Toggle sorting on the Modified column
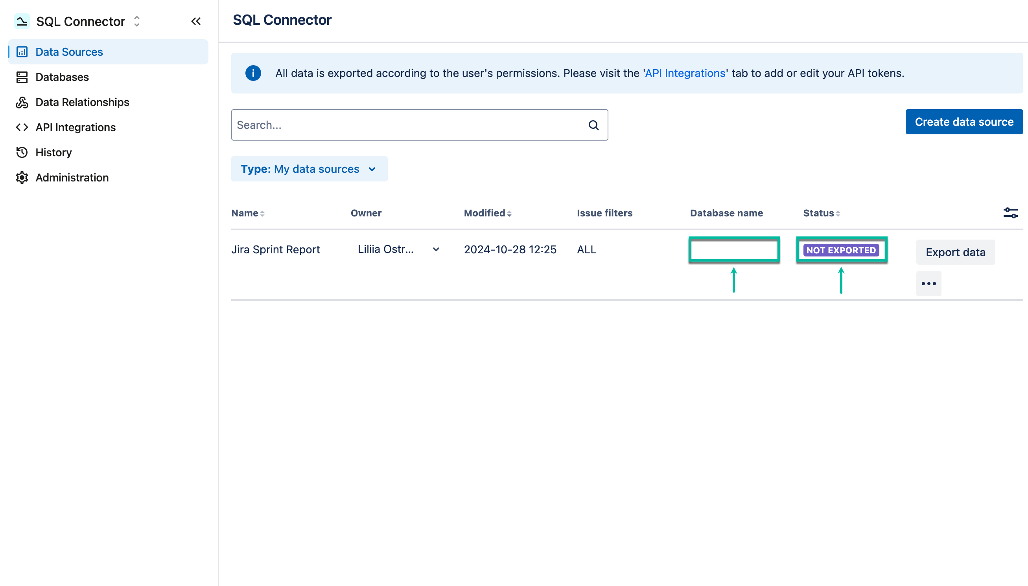This screenshot has width=1028, height=586. (x=510, y=213)
